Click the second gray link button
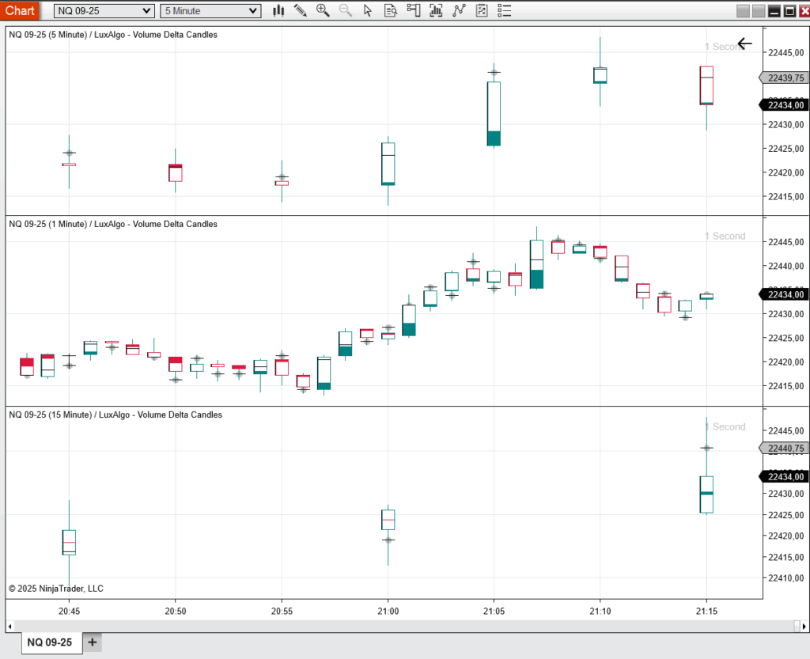This screenshot has width=810, height=659. point(759,11)
